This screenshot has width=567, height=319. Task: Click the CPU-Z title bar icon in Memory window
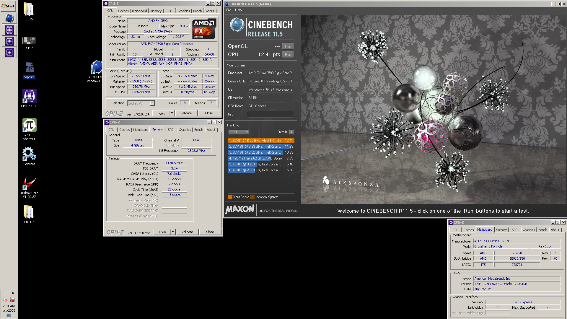(107, 122)
